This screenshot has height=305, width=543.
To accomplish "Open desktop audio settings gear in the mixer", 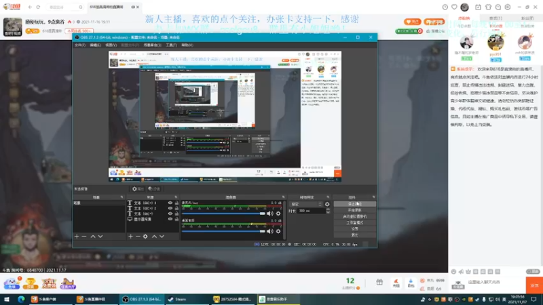I will click(x=278, y=231).
